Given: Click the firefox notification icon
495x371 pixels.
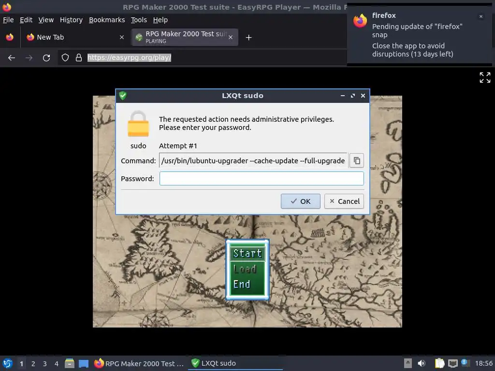Looking at the screenshot, I should [360, 21].
